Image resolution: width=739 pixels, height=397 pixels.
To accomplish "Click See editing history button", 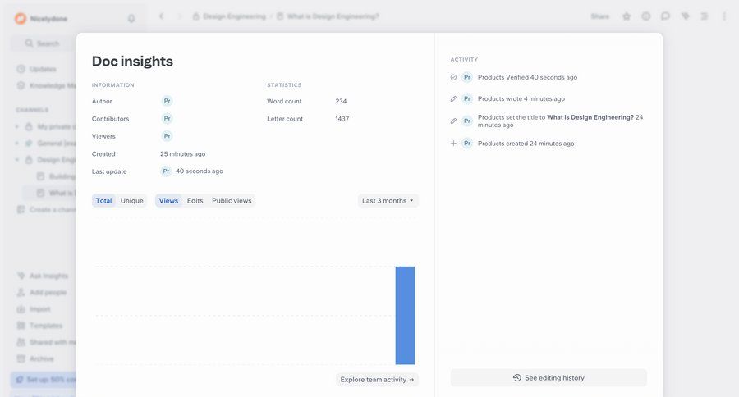I will pos(549,378).
